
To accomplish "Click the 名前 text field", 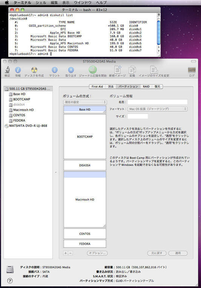I will (x=158, y=102).
